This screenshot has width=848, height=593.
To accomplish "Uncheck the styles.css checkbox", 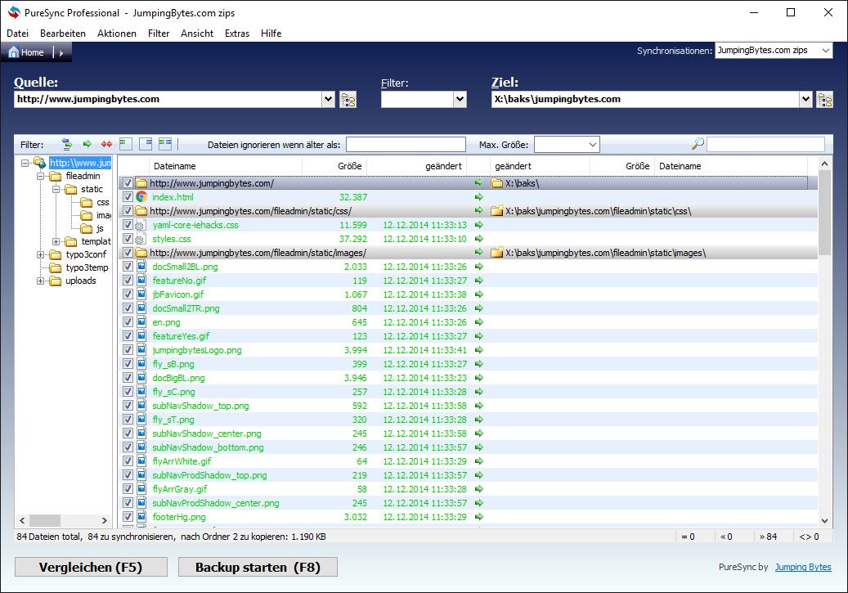I will (x=128, y=239).
